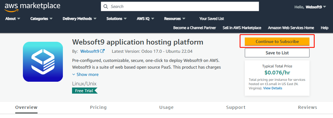Expand the Delivery Methods menu

click(80, 19)
